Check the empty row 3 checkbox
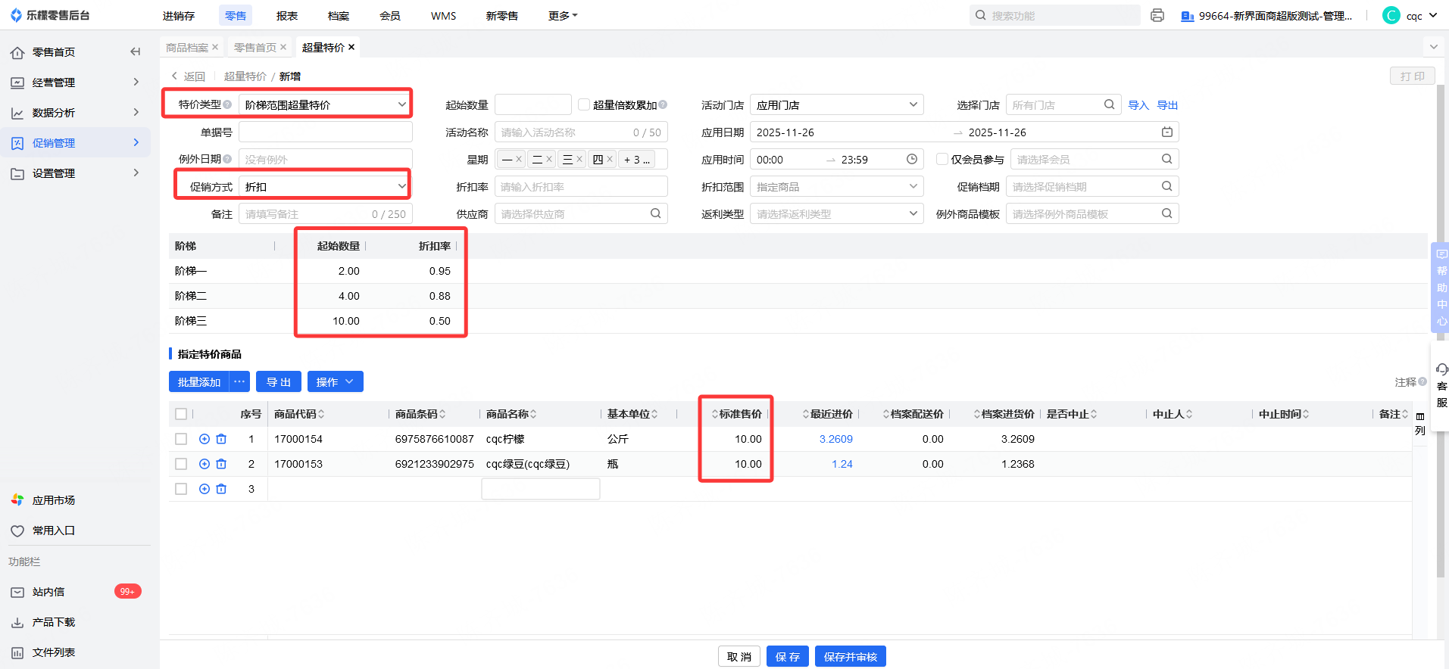The height and width of the screenshot is (669, 1449). click(181, 489)
